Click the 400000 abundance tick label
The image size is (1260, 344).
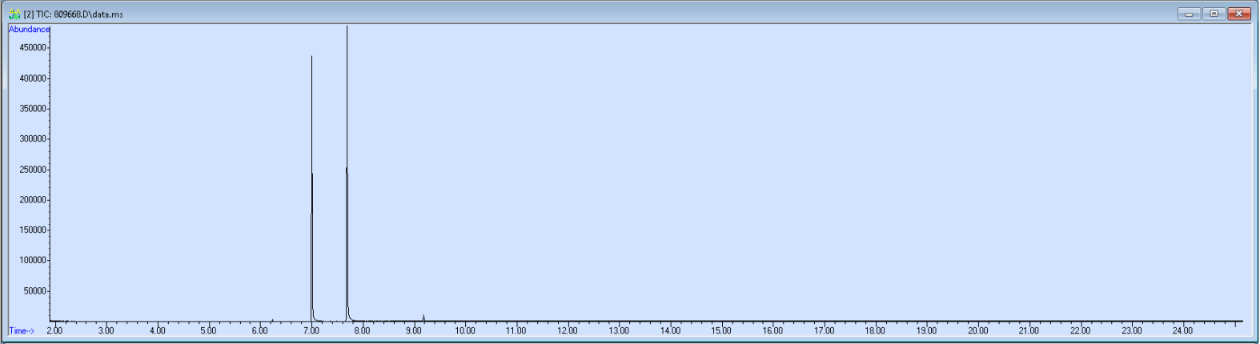[x=33, y=78]
